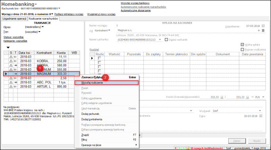Switch to Uzgadnianie operacji tab

pos(14,19)
